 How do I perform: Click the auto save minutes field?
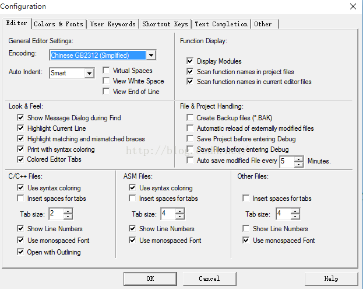287,162
